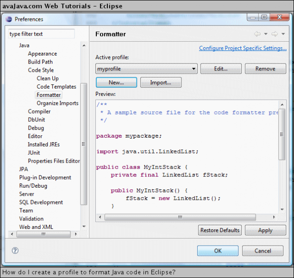Click the Remove profile button
The image size is (294, 278).
point(265,69)
